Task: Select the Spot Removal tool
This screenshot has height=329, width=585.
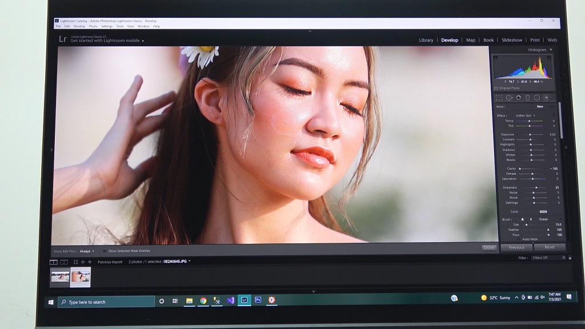Action: (x=509, y=98)
